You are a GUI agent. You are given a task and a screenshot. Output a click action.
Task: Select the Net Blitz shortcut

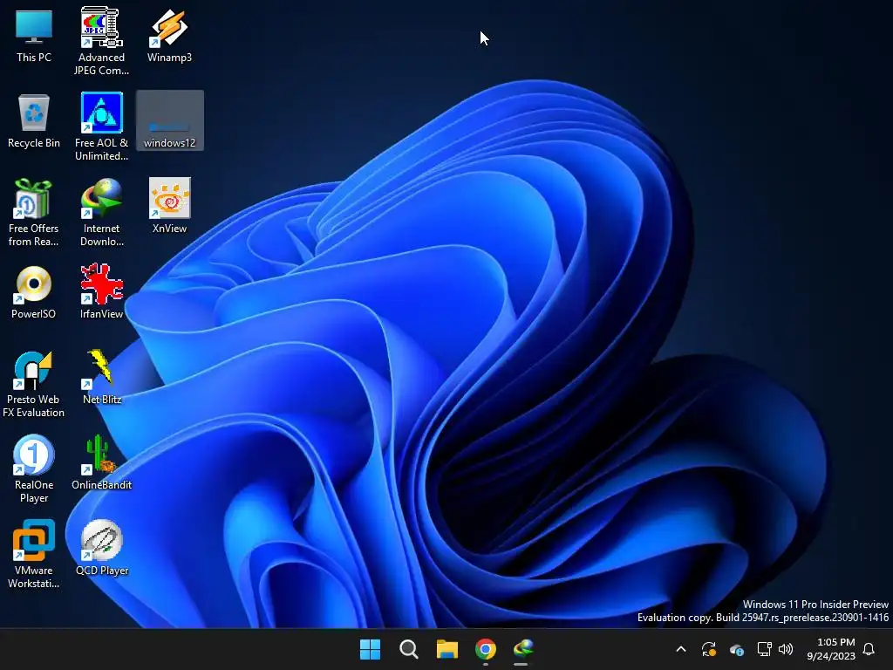(101, 377)
